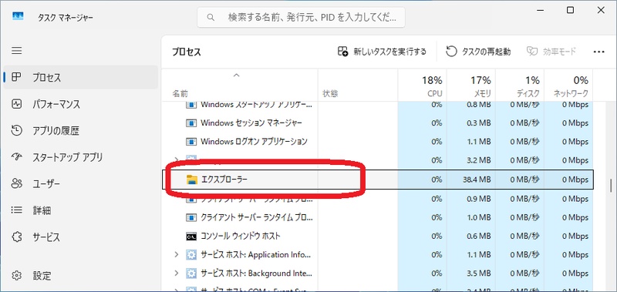
Task: Click gear icon of サービス ホスト: Application Info
Action: 191,255
